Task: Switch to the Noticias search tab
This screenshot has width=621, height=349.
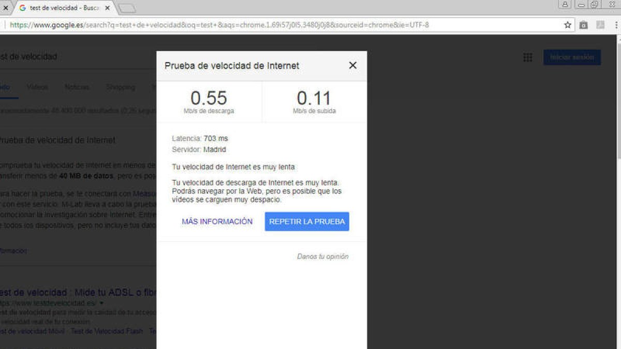Action: pyautogui.click(x=77, y=87)
